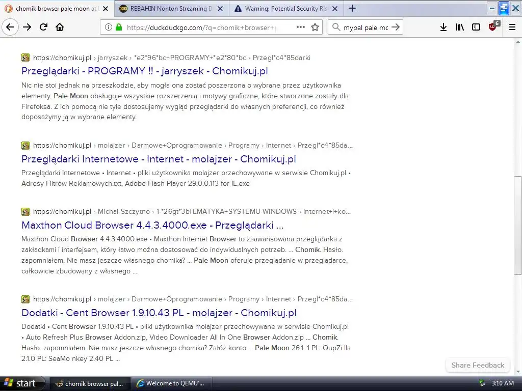The image size is (522, 391).
Task: Show site information icon in address bar
Action: tap(108, 27)
